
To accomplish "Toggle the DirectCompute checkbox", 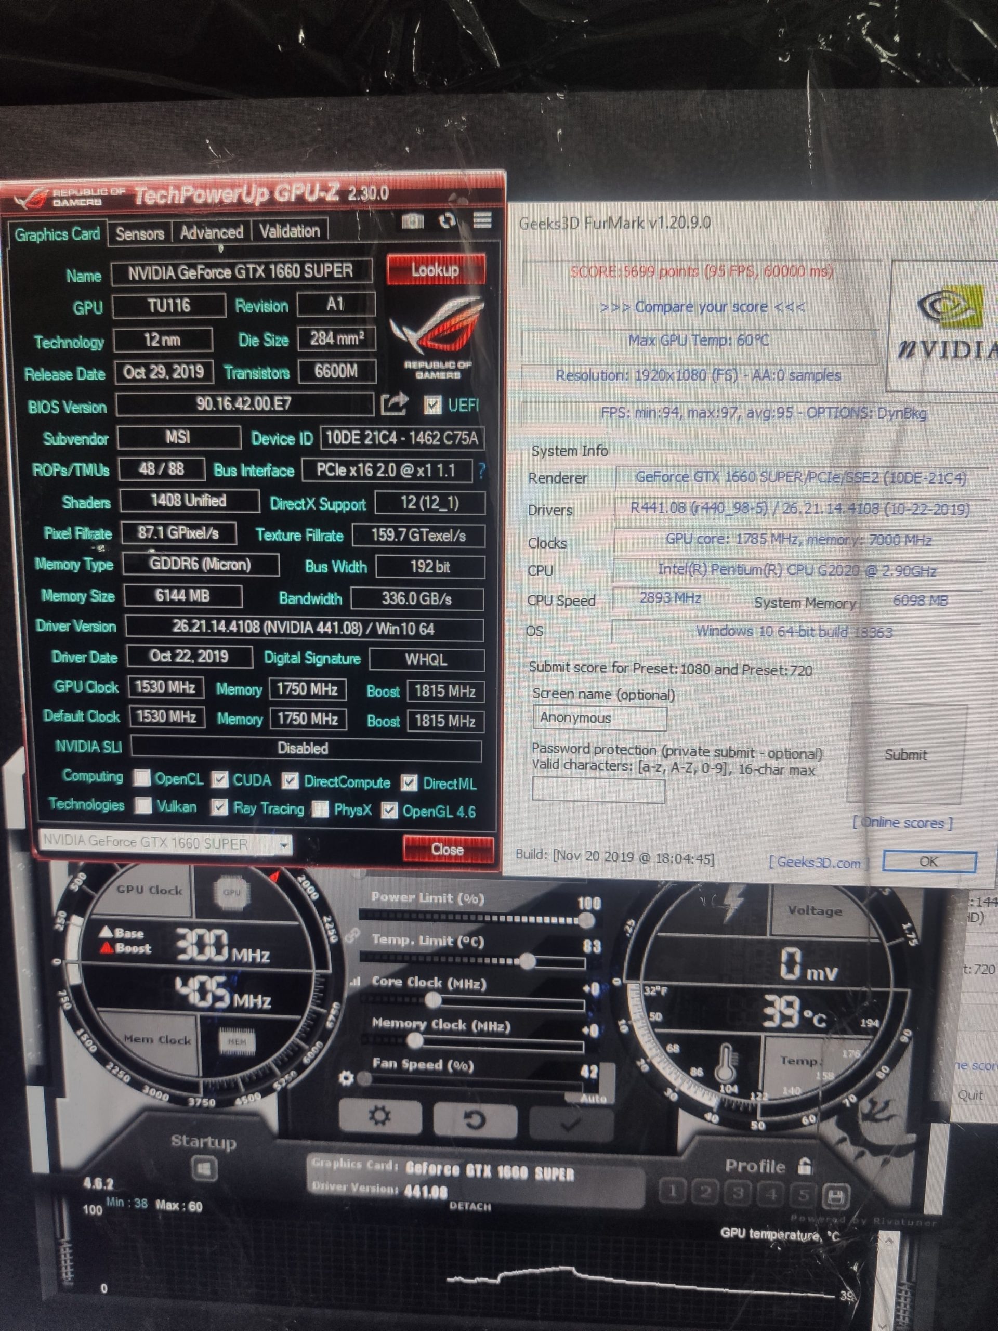I will [291, 780].
